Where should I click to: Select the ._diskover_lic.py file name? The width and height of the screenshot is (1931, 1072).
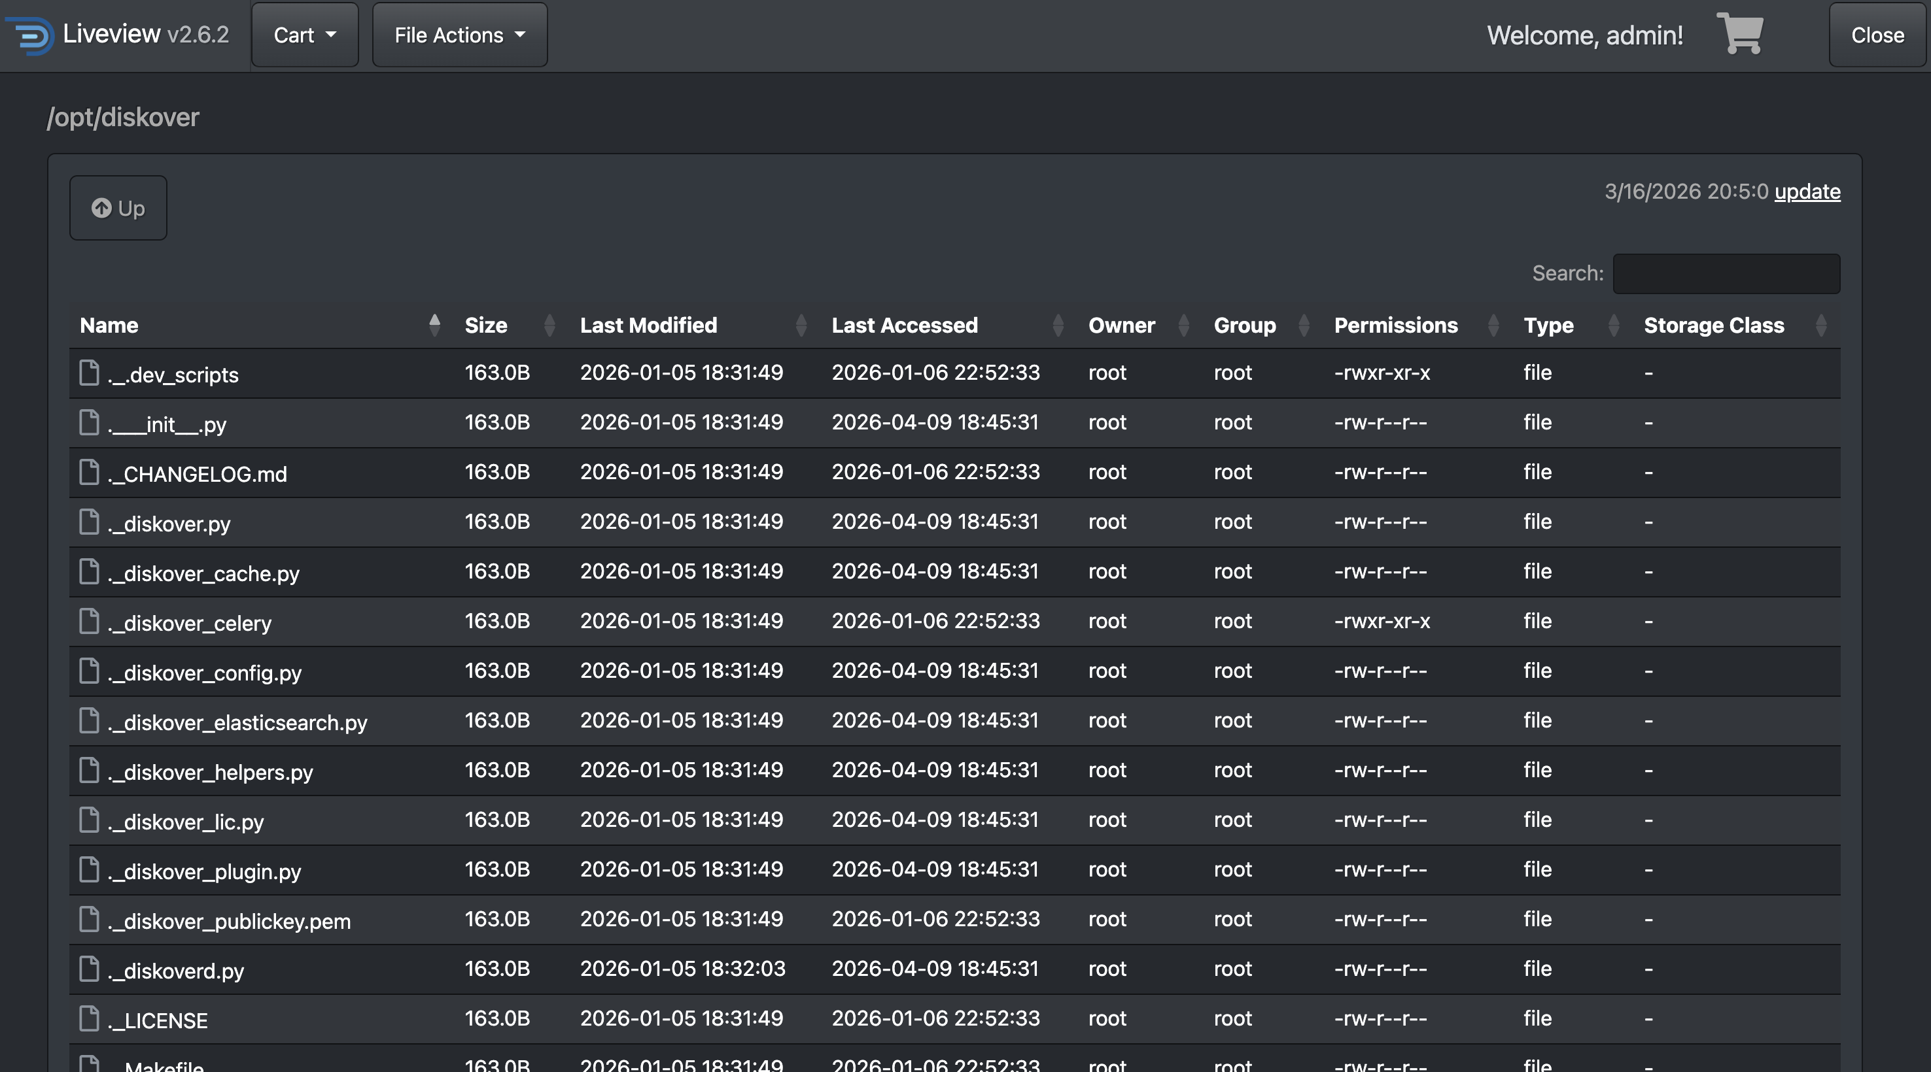(x=185, y=822)
